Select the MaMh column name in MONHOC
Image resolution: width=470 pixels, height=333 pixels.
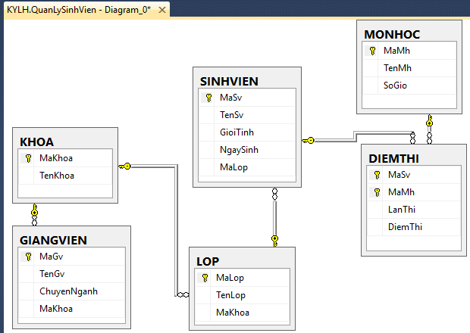(396, 51)
